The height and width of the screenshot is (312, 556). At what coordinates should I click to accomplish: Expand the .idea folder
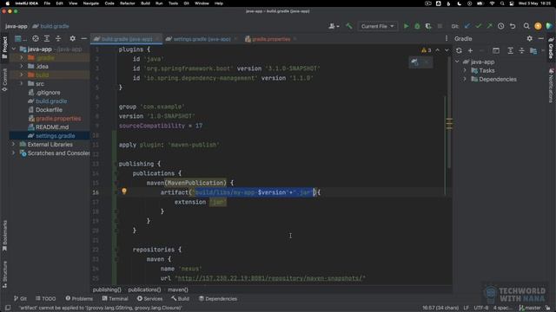click(21, 66)
